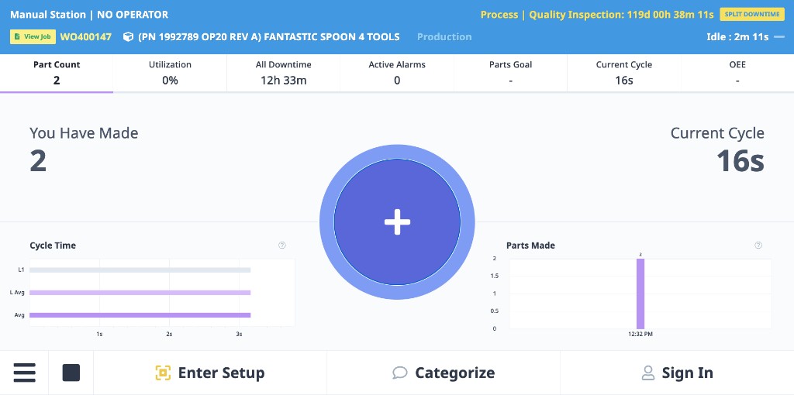Open the hamburger menu

point(24,373)
